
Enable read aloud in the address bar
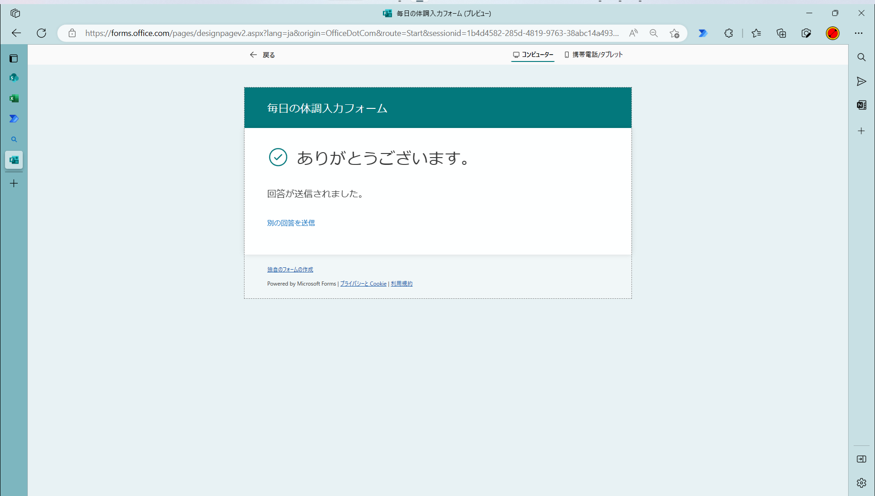click(x=633, y=33)
